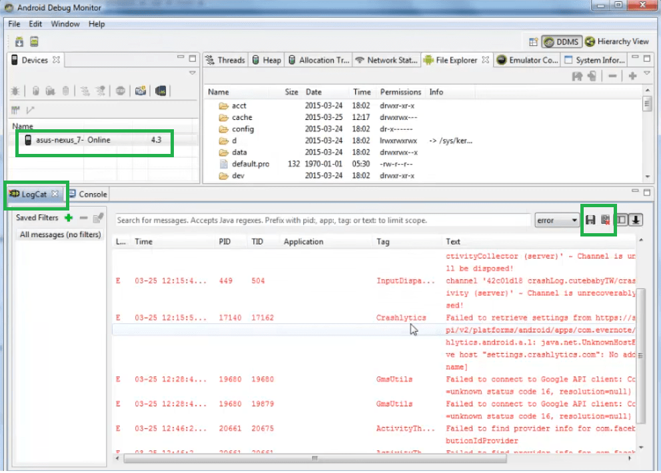Switch to the Network Statistics tab
The image size is (661, 473).
click(x=386, y=60)
